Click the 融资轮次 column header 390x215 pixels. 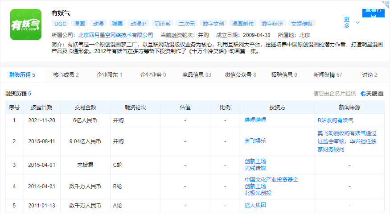[x=135, y=107]
